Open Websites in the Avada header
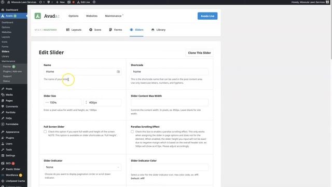Viewport: 332px width, 187px height. click(92, 16)
